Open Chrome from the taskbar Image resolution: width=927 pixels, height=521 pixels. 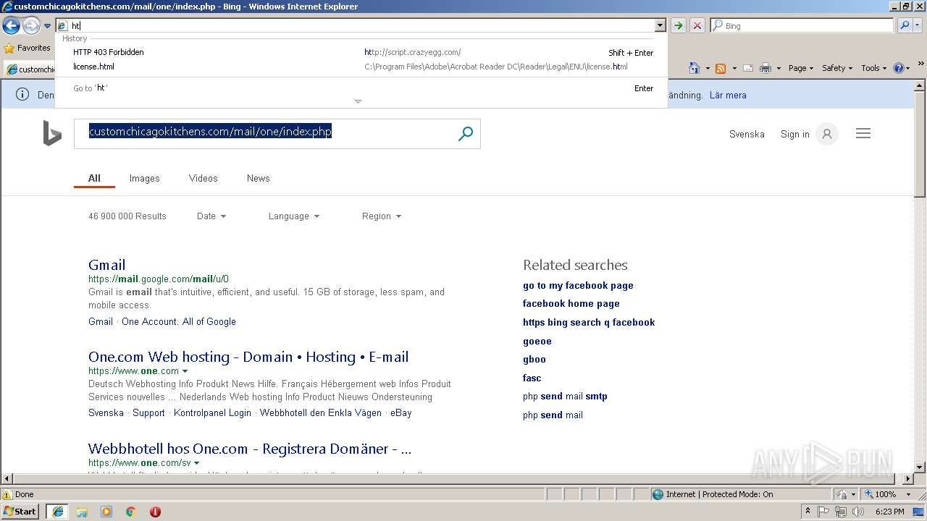click(130, 512)
